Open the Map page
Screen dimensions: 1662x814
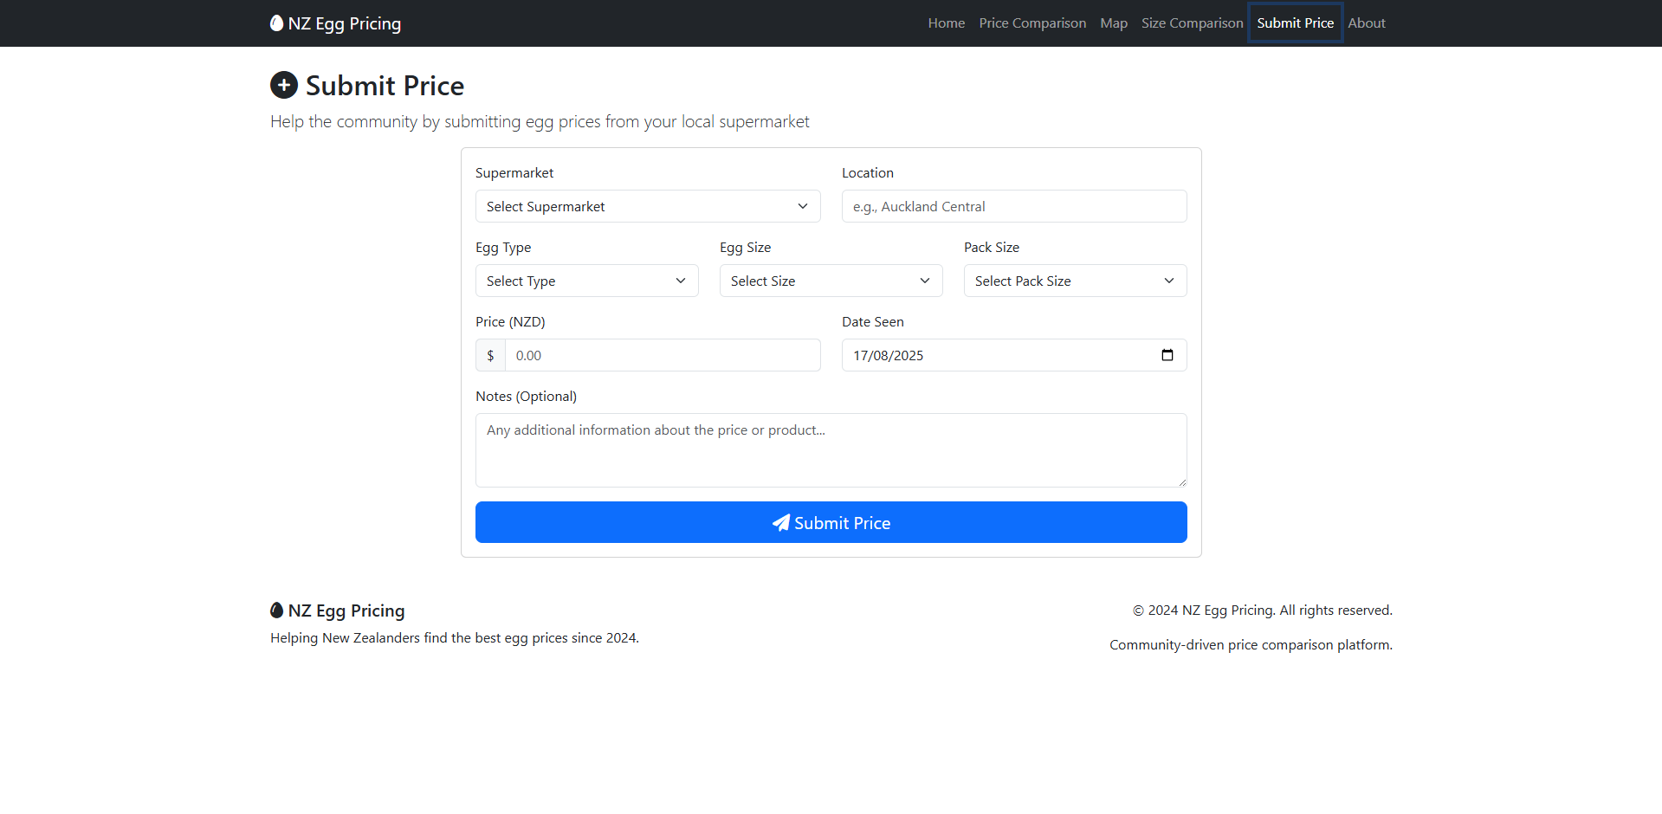(x=1114, y=23)
